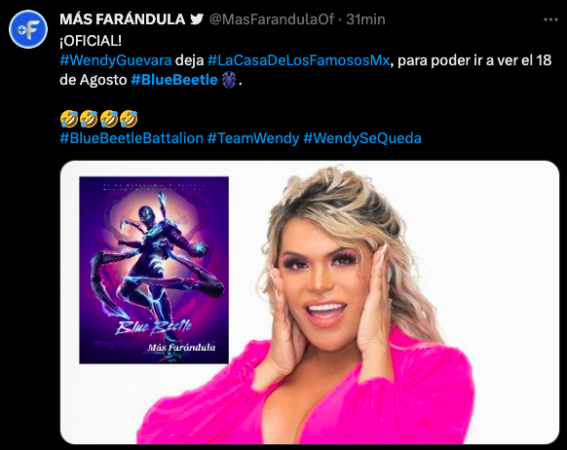Click the ¡OFICIAL! tweet text
This screenshot has height=450, width=567.
[x=91, y=41]
